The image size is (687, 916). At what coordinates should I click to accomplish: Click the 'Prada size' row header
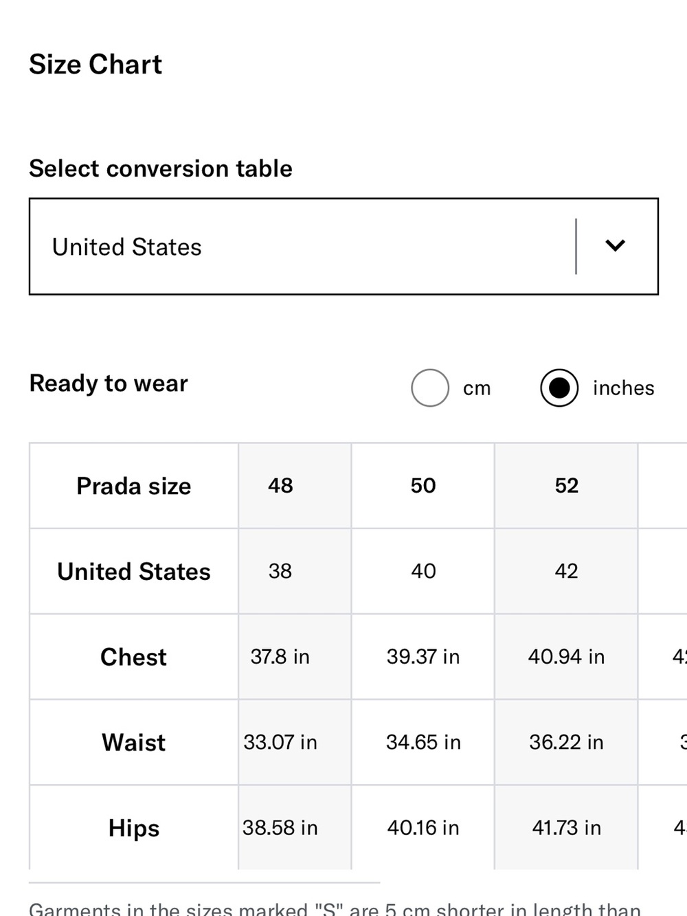point(134,486)
